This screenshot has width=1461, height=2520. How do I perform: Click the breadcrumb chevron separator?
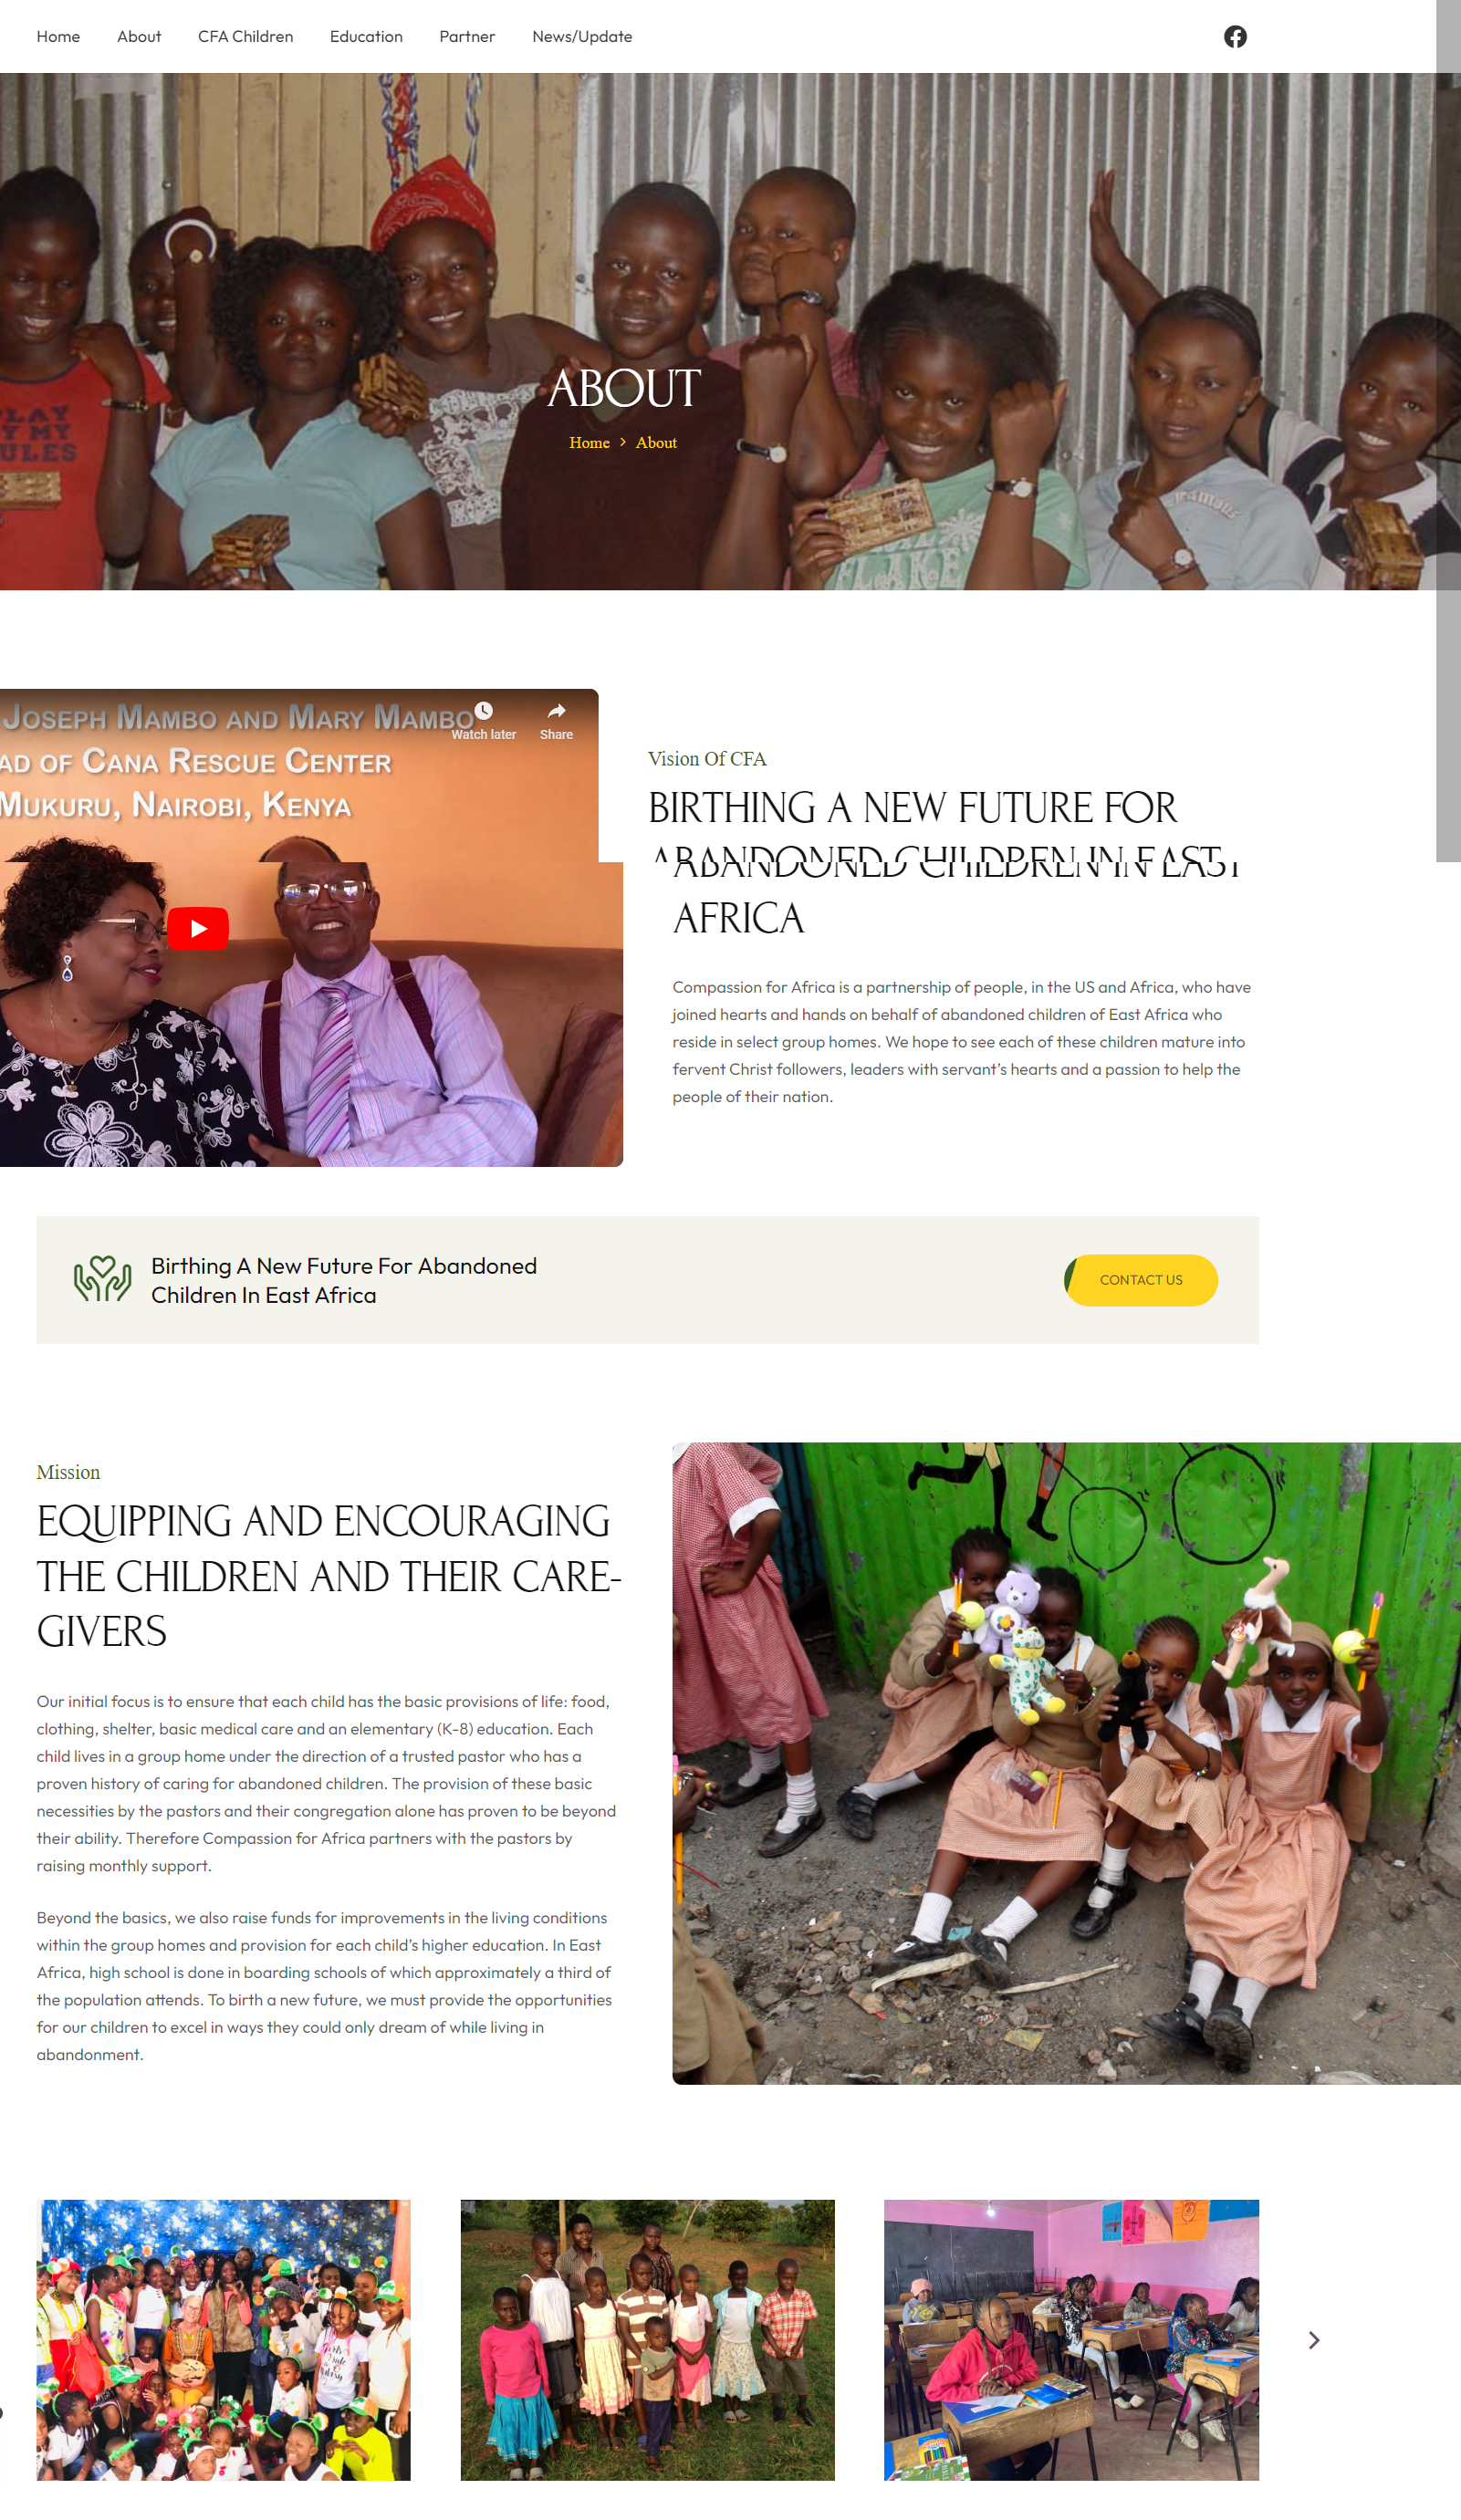[x=623, y=442]
